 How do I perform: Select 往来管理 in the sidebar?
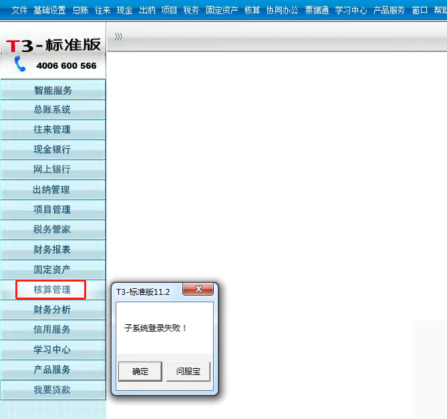(x=53, y=130)
